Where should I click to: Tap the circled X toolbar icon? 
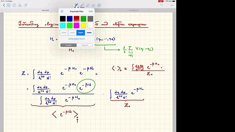point(99,6)
